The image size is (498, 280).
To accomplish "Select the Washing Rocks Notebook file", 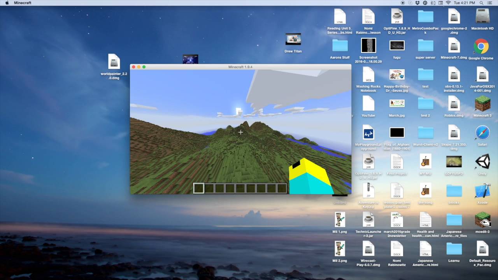I will [x=368, y=75].
